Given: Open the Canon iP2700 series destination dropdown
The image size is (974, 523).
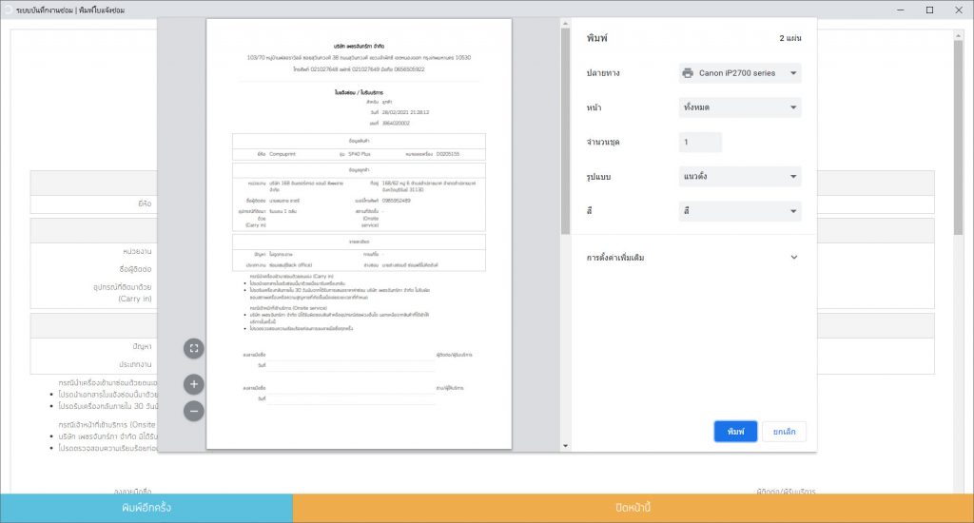Looking at the screenshot, I should [739, 73].
